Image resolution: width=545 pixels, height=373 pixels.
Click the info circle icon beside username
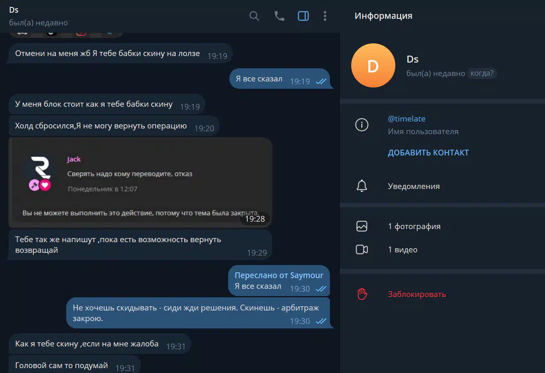click(x=362, y=125)
